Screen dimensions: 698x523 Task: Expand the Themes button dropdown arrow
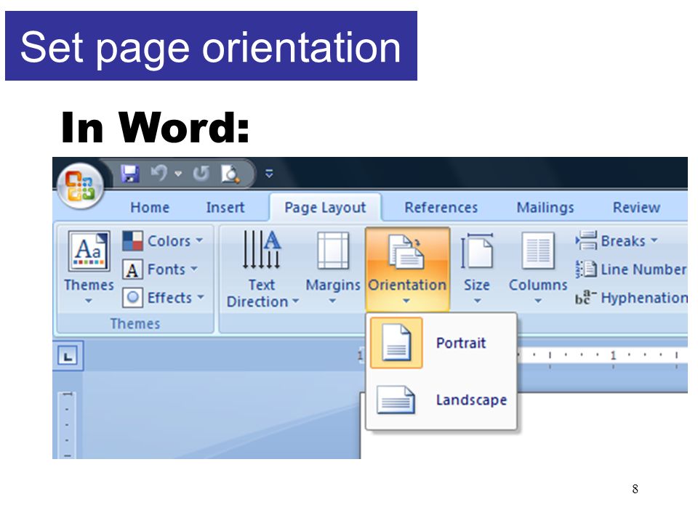(89, 301)
